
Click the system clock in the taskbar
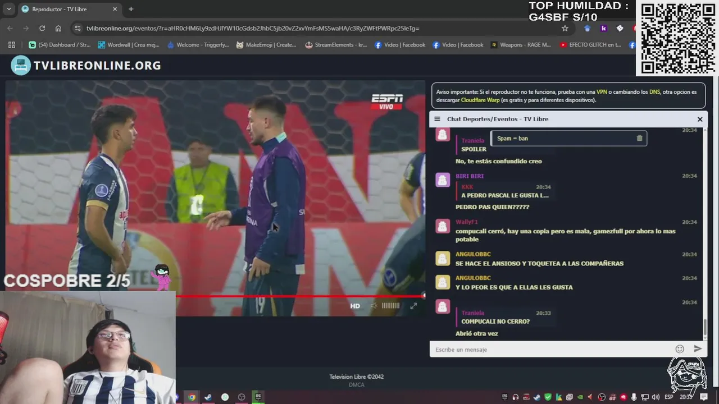(x=686, y=397)
